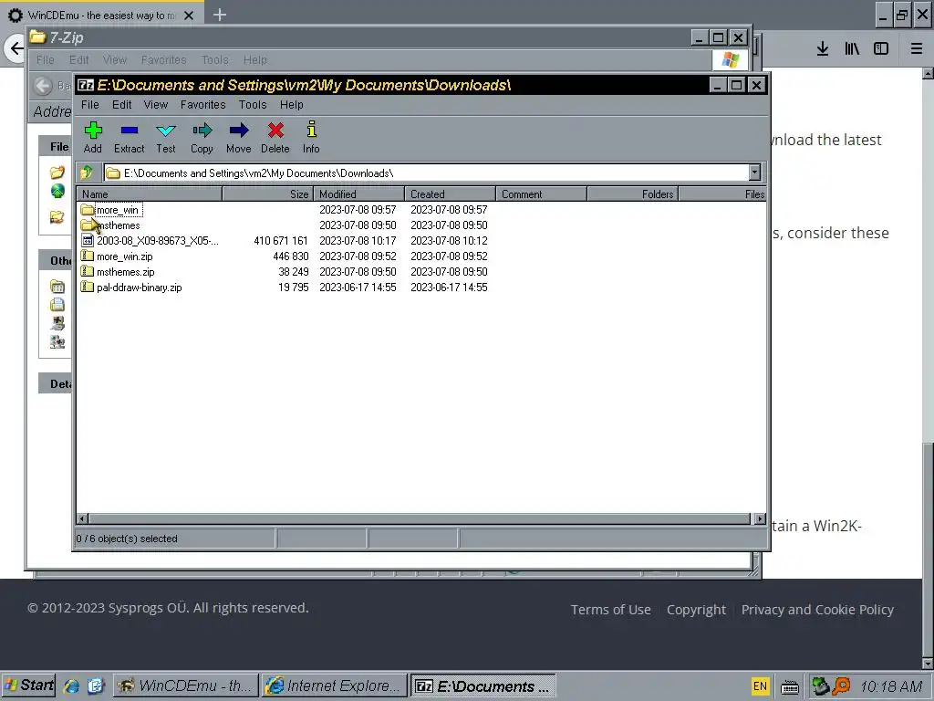Open the Info toolbar item
The width and height of the screenshot is (934, 701).
[311, 138]
